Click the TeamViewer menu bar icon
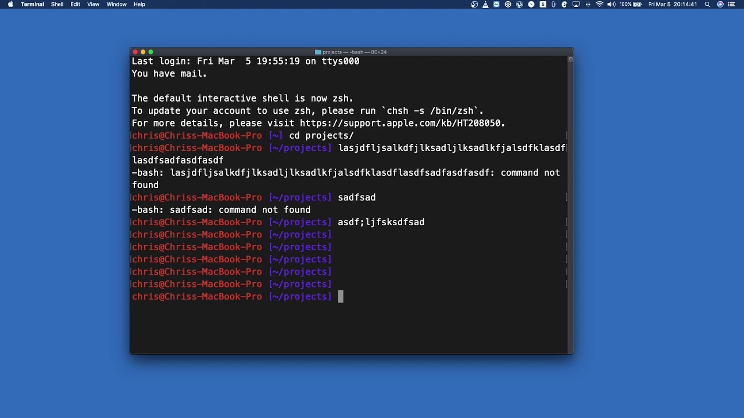This screenshot has height=418, width=744. pyautogui.click(x=496, y=4)
